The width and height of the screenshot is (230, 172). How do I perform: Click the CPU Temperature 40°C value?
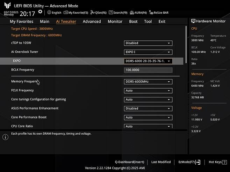pyautogui.click(x=213, y=40)
